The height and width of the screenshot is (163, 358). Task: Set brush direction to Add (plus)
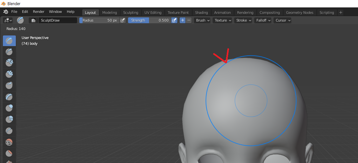pos(183,21)
